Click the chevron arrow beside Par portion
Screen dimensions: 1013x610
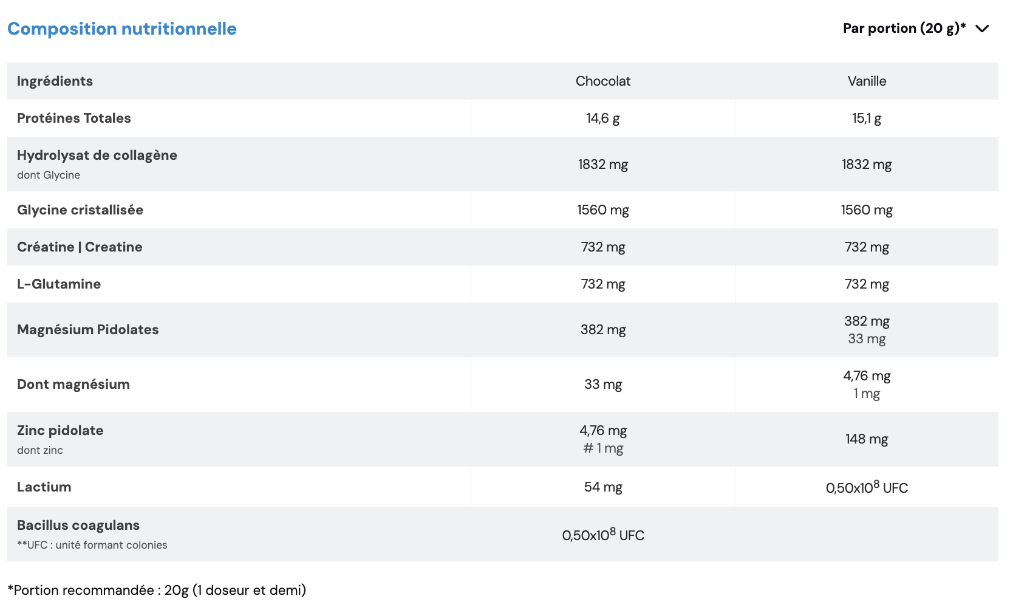click(x=982, y=29)
